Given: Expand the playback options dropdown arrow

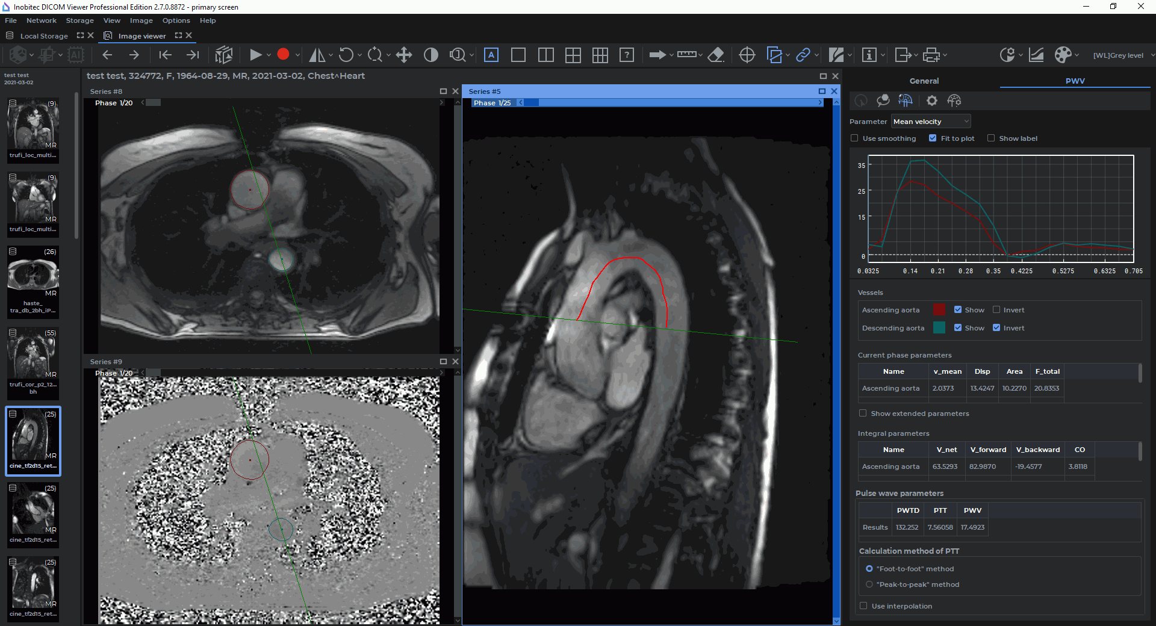Looking at the screenshot, I should click(269, 55).
